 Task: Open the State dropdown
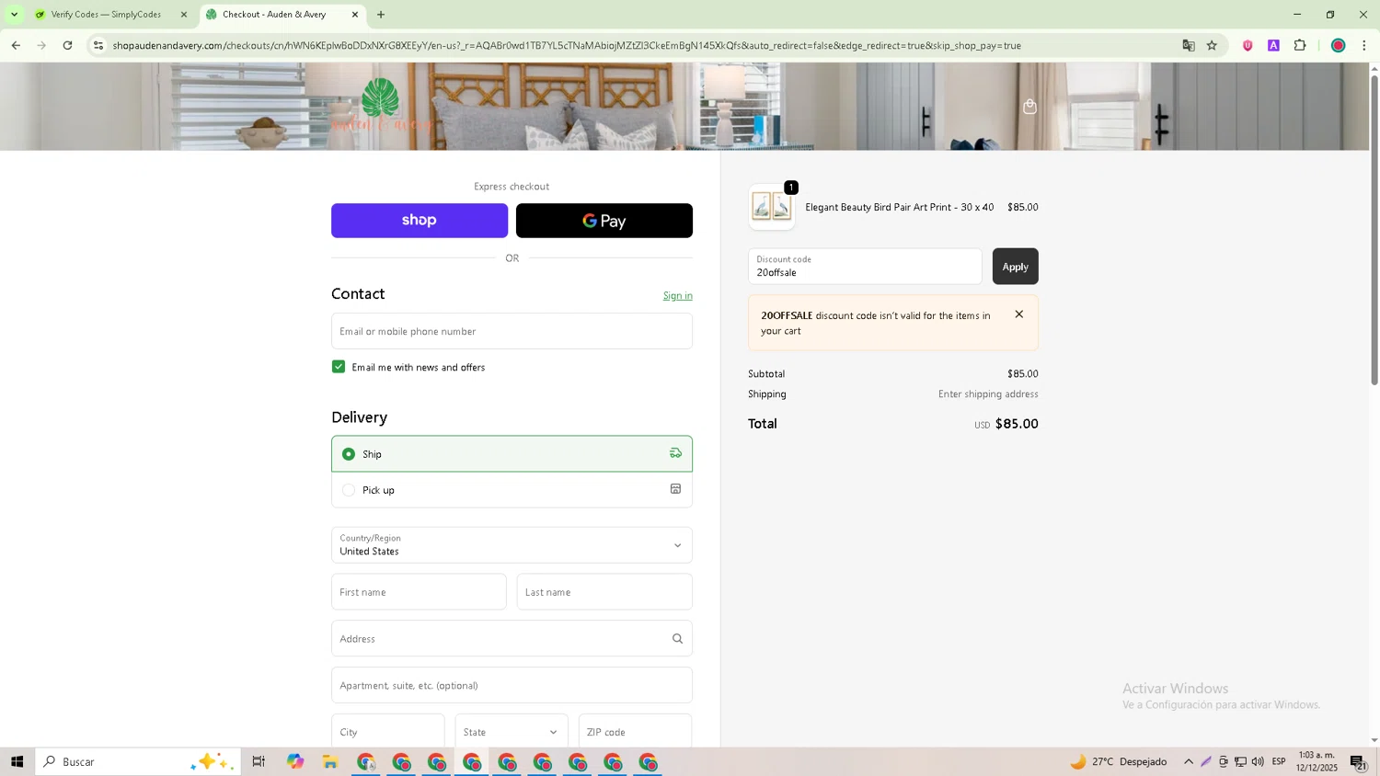coord(512,732)
